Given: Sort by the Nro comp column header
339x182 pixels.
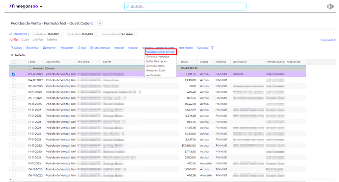Looking at the screenshot, I should [x=84, y=62].
